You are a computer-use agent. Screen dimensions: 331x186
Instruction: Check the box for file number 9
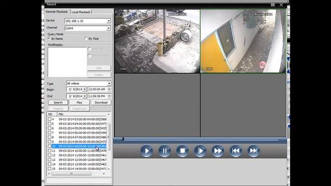[50, 142]
